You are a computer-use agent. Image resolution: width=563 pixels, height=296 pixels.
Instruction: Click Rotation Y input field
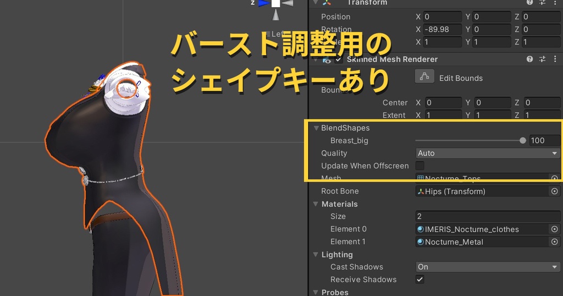(492, 29)
